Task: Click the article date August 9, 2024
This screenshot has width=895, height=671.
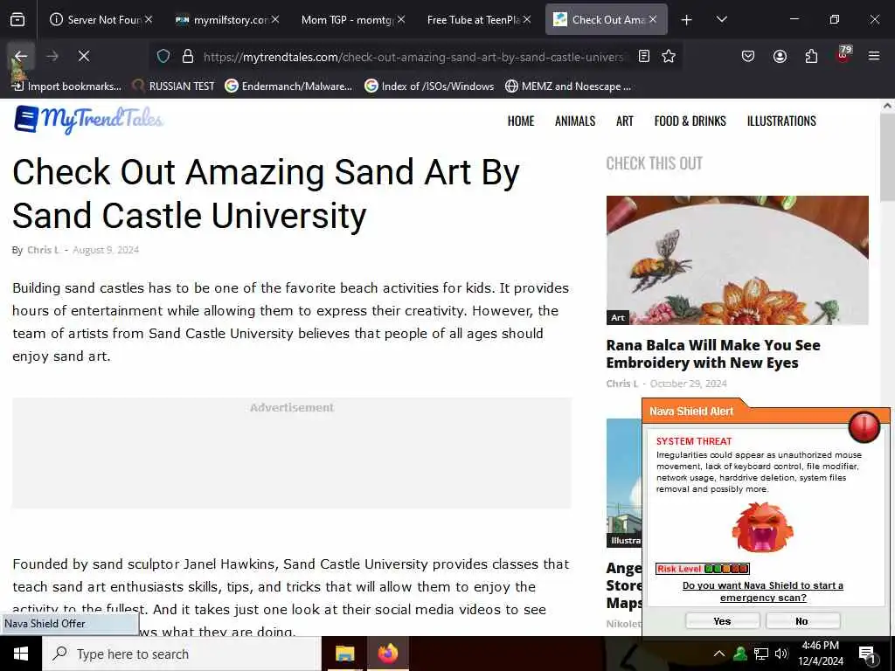Action: 106,250
